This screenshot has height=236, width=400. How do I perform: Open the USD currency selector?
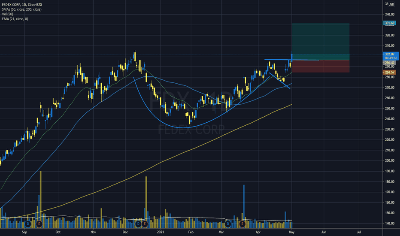tap(391, 4)
